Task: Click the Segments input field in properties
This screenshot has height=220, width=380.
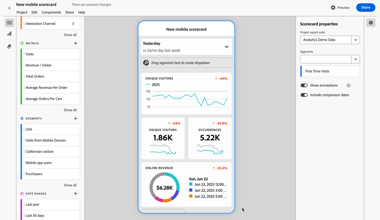Action: 326,59
